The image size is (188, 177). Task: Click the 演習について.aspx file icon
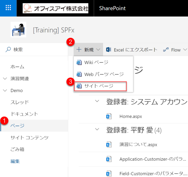[109, 144]
